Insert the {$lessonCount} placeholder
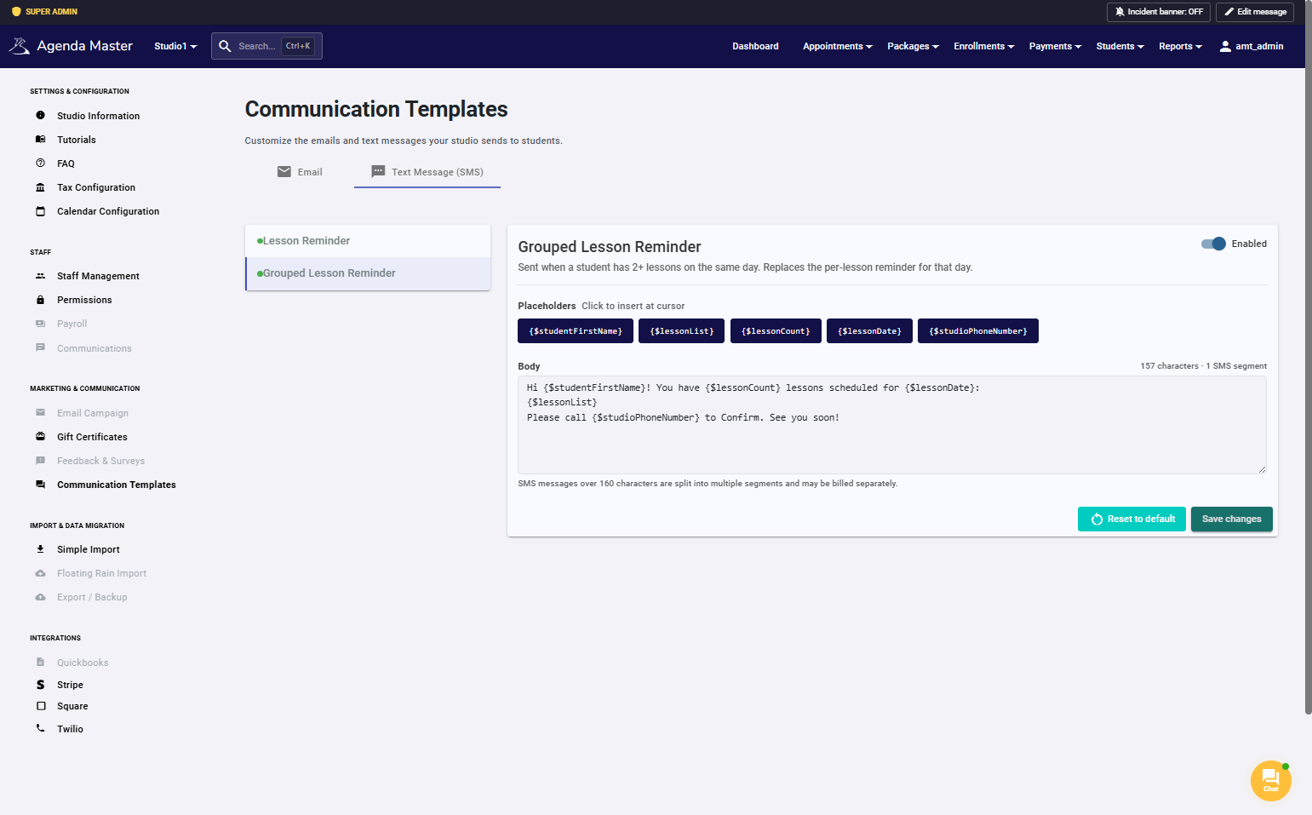Viewport: 1312px width, 815px height. pos(776,331)
